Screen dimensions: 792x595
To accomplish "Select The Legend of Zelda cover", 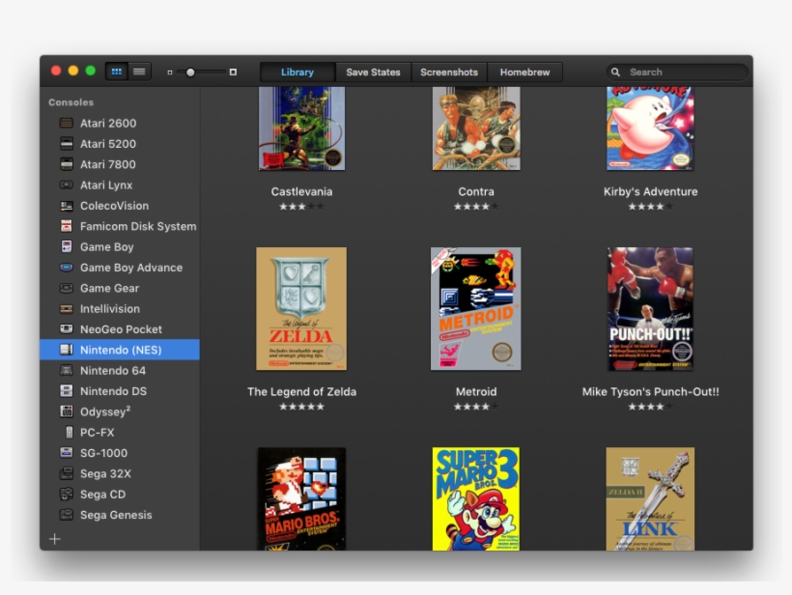I will (301, 309).
